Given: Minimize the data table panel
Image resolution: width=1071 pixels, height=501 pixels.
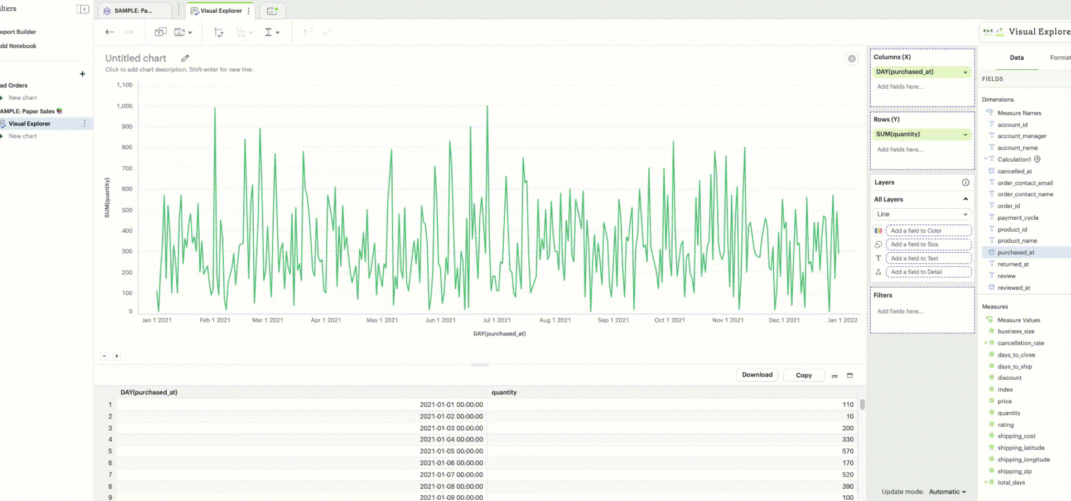Looking at the screenshot, I should point(834,376).
